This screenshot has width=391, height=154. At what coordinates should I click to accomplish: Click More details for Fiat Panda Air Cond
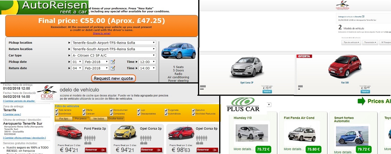294,149
